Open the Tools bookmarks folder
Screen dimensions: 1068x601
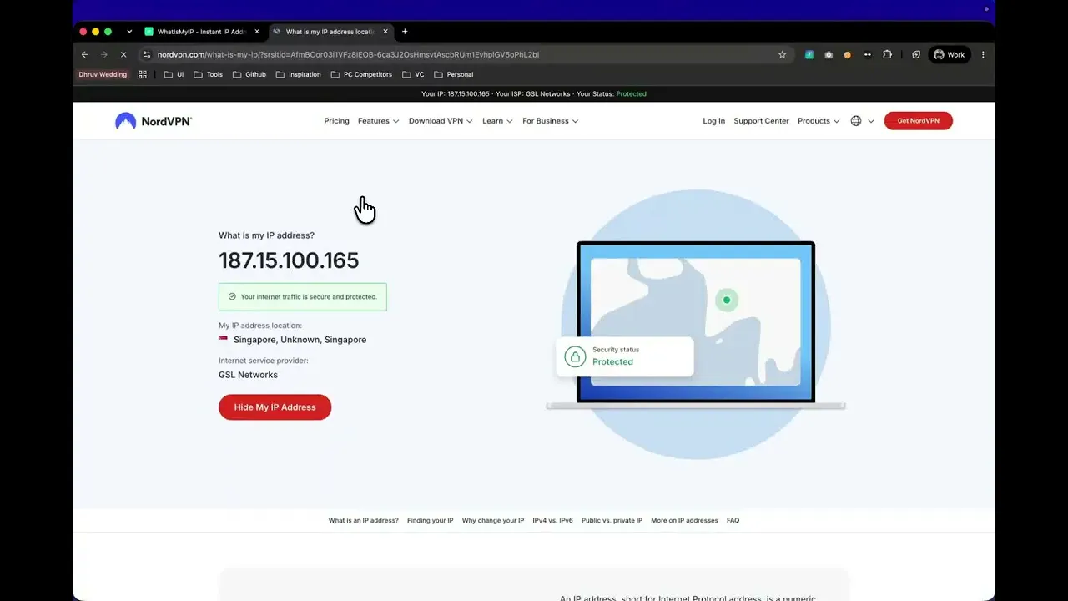click(209, 74)
